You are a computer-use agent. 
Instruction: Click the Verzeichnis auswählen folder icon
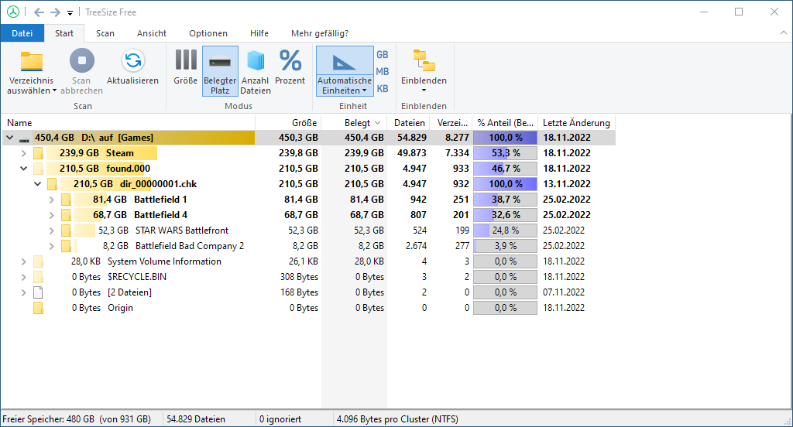32,62
